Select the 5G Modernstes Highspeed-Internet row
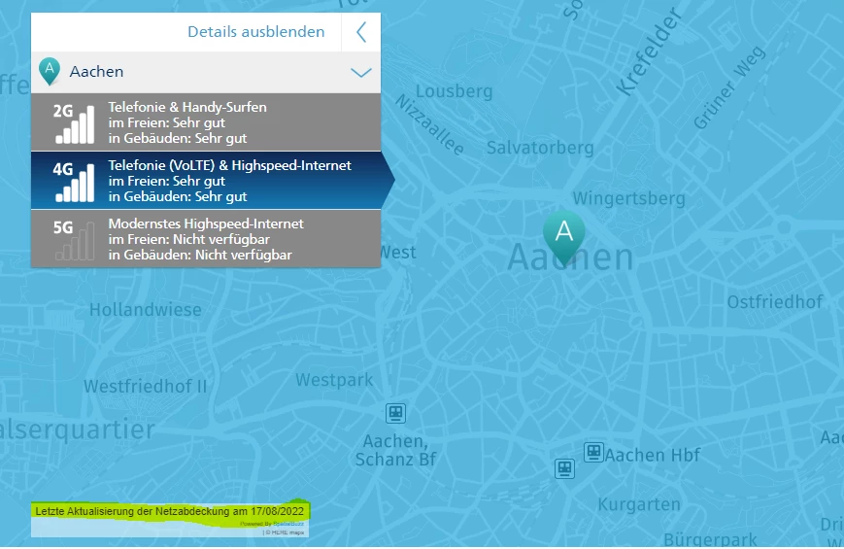Viewport: 844px width, 549px height. pos(206,239)
